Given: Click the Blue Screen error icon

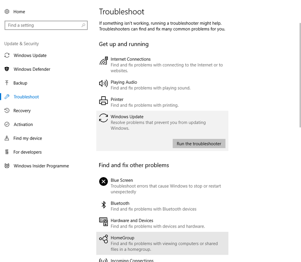Looking at the screenshot, I should 103,181.
